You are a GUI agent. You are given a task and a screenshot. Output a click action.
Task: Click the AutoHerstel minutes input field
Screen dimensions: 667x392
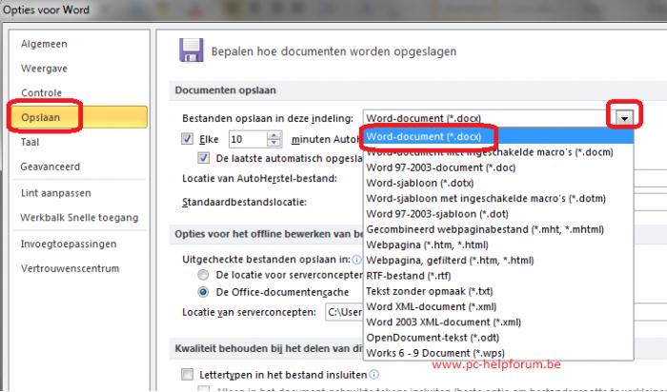(248, 139)
